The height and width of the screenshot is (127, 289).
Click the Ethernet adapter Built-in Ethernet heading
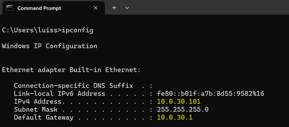tap(71, 70)
